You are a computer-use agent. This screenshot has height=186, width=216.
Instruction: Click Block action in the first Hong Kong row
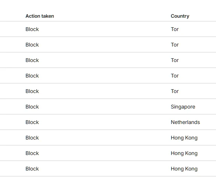pos(32,138)
